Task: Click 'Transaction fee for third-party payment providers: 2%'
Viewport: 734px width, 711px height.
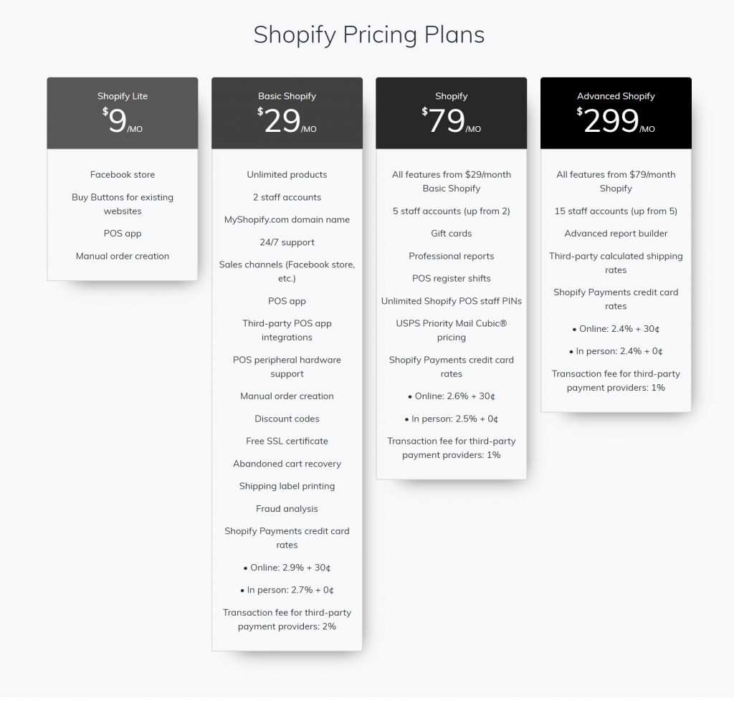Action: point(287,619)
